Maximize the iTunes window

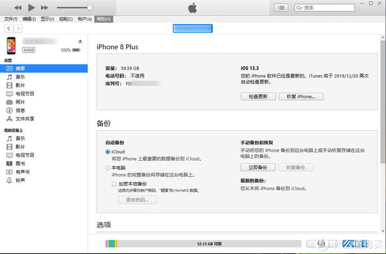pyautogui.click(x=371, y=3)
